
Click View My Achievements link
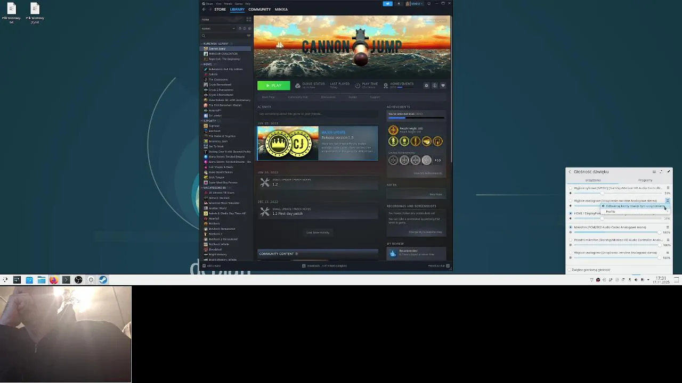point(428,173)
